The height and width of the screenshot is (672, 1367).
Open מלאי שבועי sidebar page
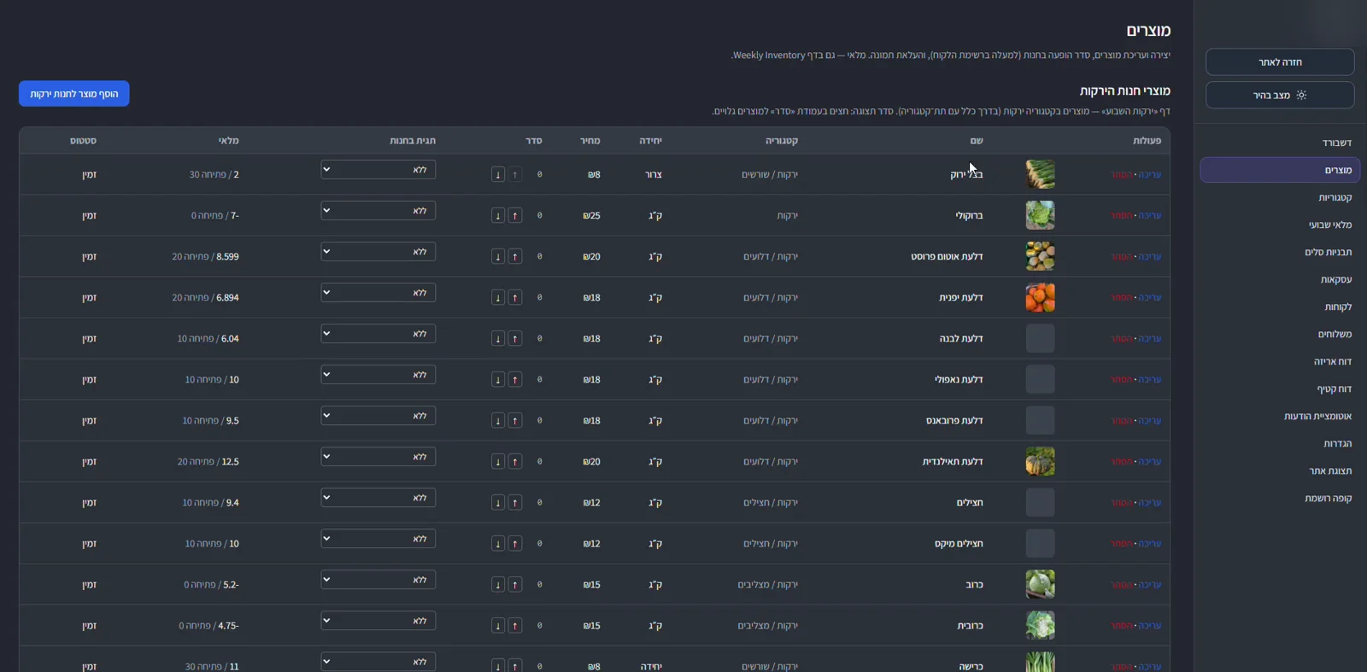1280,225
